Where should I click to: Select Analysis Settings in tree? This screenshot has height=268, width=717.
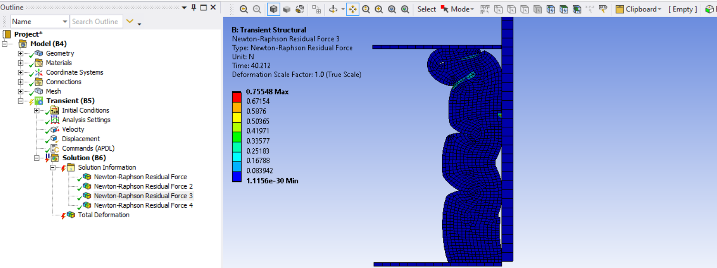pos(86,120)
